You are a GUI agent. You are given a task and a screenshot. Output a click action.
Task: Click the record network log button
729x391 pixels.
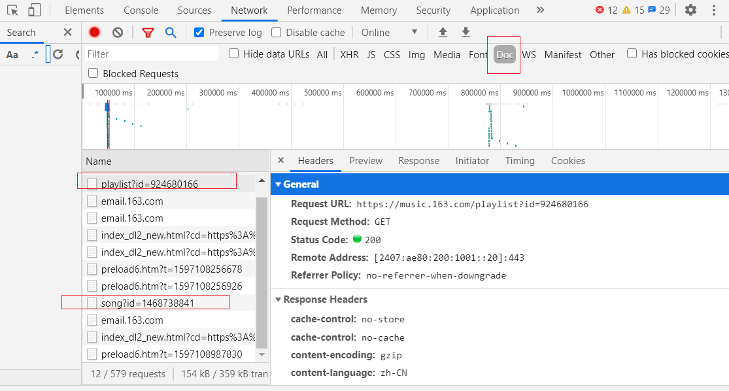pos(95,33)
